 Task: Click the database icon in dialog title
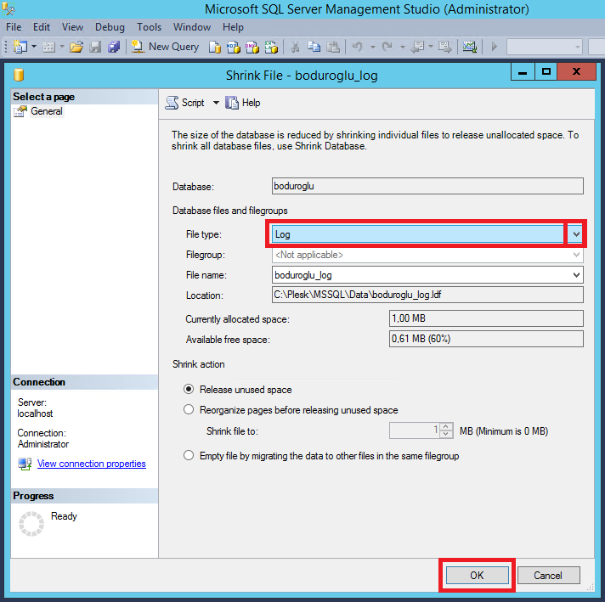pos(19,75)
